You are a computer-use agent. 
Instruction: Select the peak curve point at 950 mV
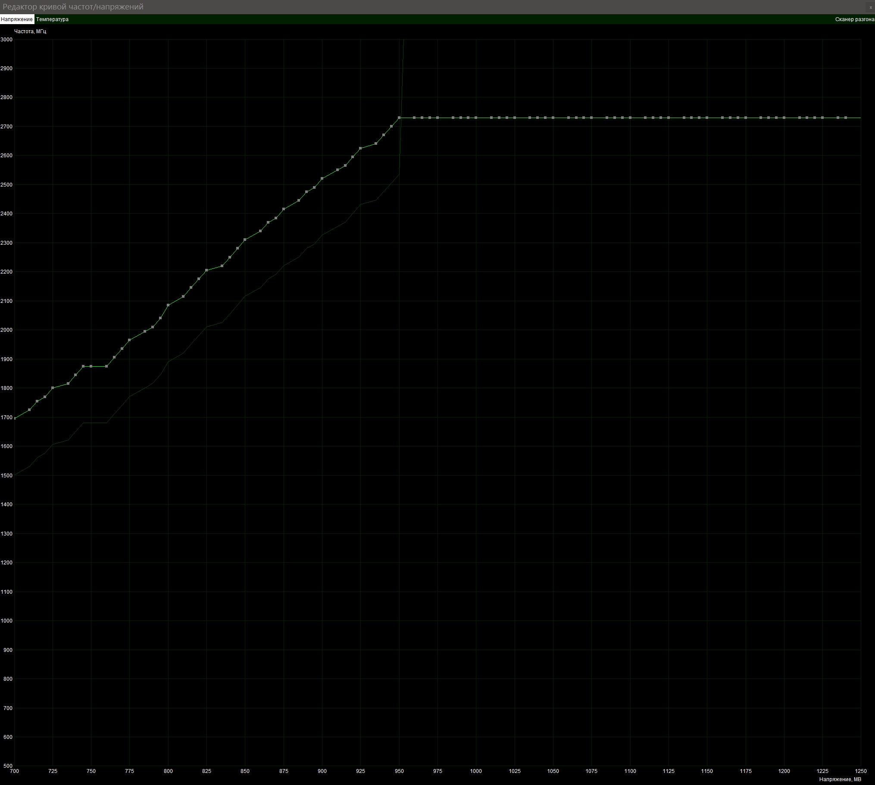[x=399, y=118]
